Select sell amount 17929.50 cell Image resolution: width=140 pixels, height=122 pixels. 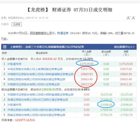[106, 110]
